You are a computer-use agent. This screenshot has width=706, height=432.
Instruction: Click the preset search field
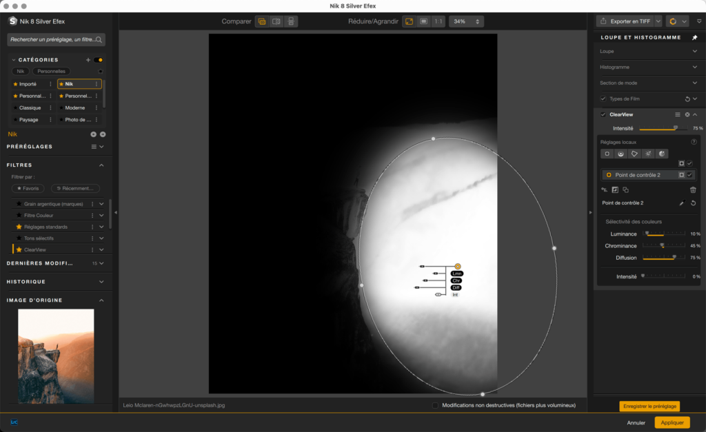(x=56, y=39)
